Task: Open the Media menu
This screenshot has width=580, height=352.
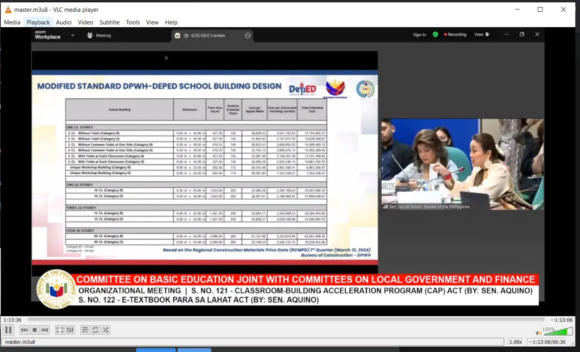Action: (x=12, y=22)
